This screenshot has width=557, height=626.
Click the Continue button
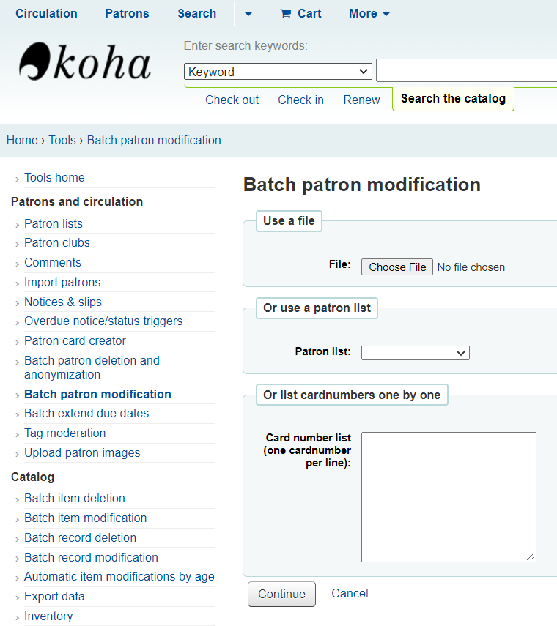pos(281,594)
